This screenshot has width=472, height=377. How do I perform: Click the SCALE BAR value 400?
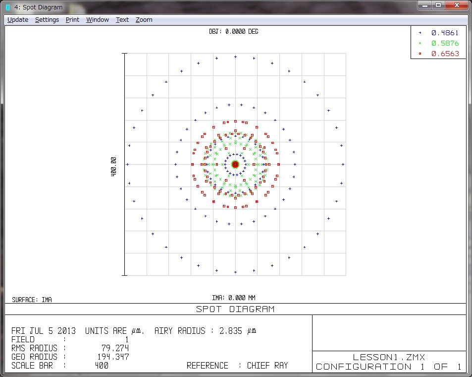click(x=102, y=366)
